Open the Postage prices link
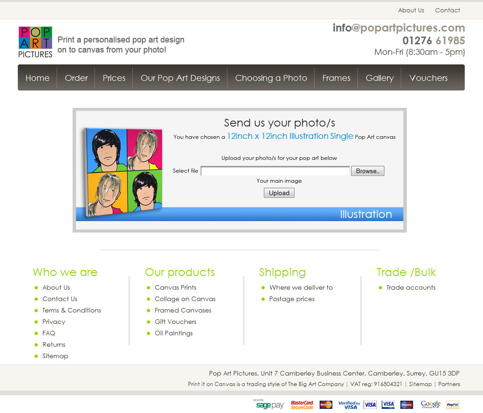The height and width of the screenshot is (413, 483). [292, 299]
